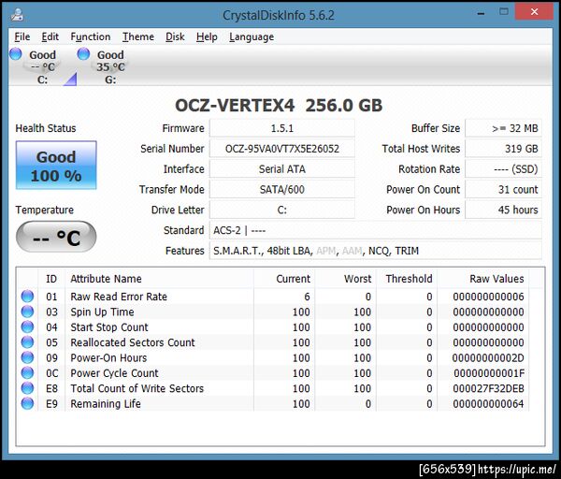561x479 pixels.
Task: Click raw value 000000000006
Action: [488, 297]
